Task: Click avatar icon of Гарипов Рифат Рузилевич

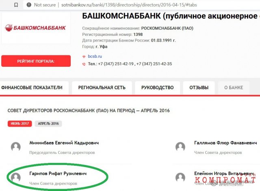Action: [x=16, y=178]
